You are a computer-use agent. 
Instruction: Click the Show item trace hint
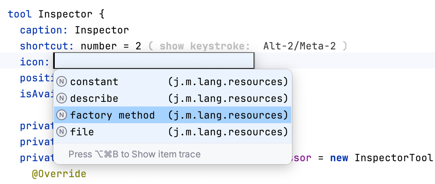coord(134,154)
